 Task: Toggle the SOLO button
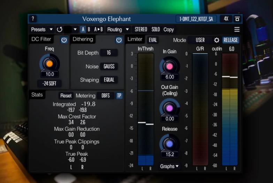click(x=156, y=29)
